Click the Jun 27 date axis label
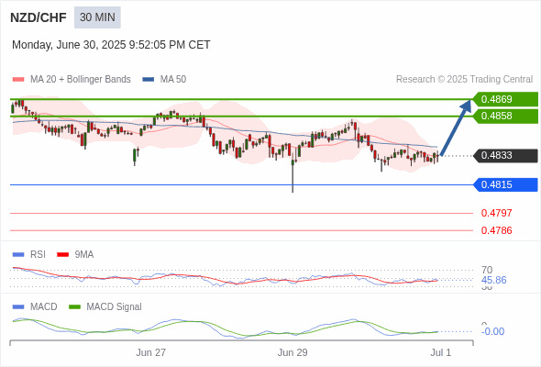 coord(150,352)
